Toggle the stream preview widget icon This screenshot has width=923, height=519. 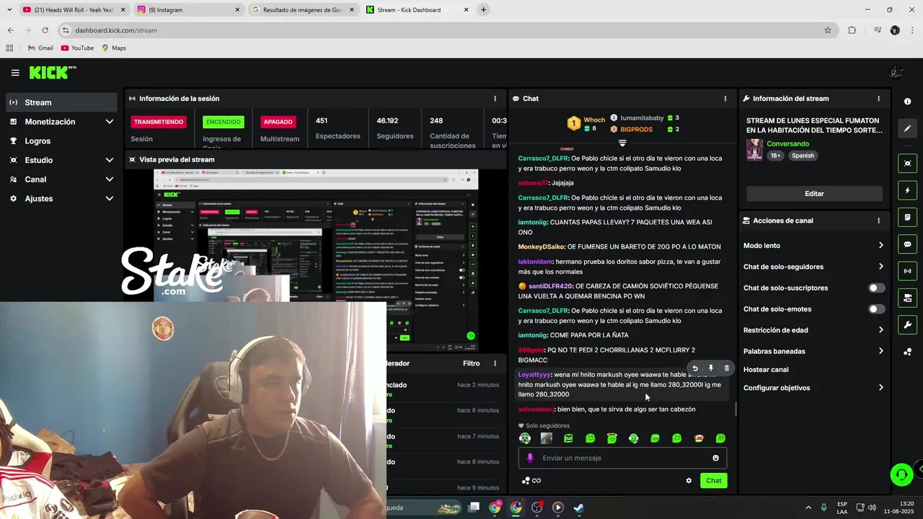pos(907,164)
